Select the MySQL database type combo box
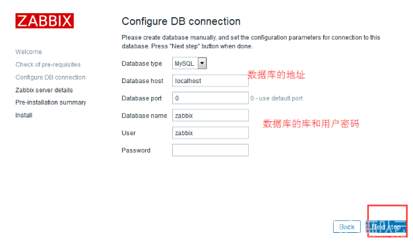This screenshot has height=248, width=413. 189,63
